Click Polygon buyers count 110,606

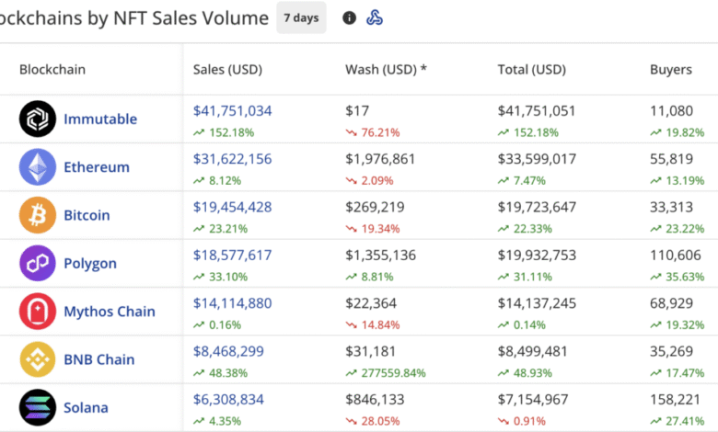676,256
